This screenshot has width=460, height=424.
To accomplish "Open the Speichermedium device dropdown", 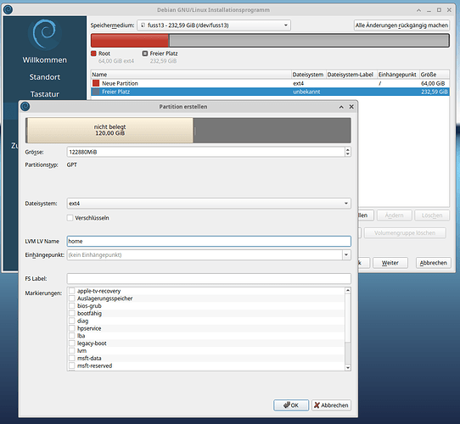I will pyautogui.click(x=214, y=25).
